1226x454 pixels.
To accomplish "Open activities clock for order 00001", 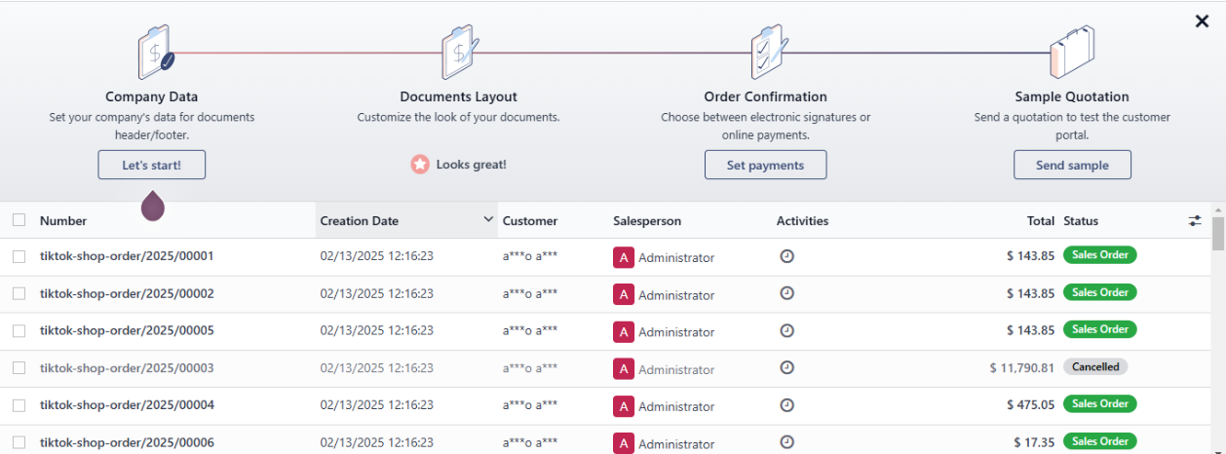I will pyautogui.click(x=787, y=256).
